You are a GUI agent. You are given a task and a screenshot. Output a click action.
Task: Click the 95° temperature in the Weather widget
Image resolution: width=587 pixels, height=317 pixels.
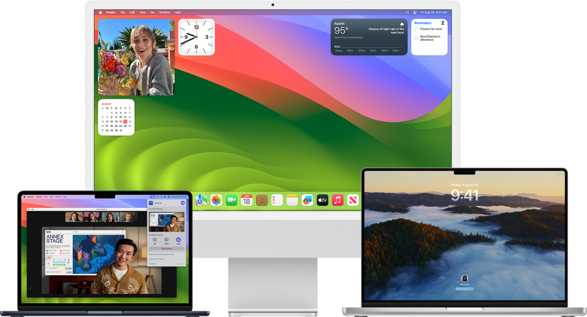pyautogui.click(x=342, y=30)
